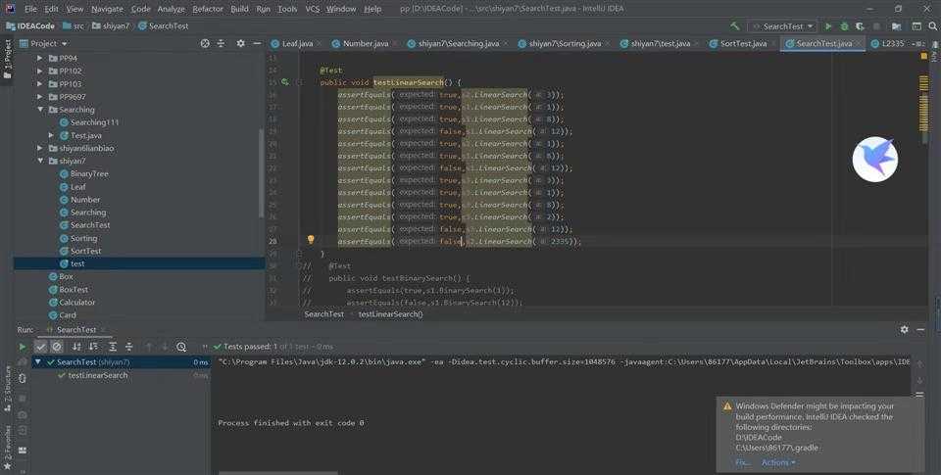941x475 pixels.
Task: Close the SearchTest.java editor tab
Action: [x=859, y=43]
